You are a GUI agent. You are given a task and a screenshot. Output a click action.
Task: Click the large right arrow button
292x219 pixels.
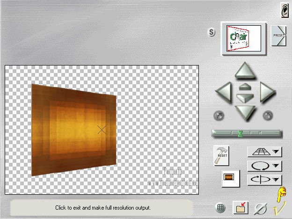[x=267, y=92]
